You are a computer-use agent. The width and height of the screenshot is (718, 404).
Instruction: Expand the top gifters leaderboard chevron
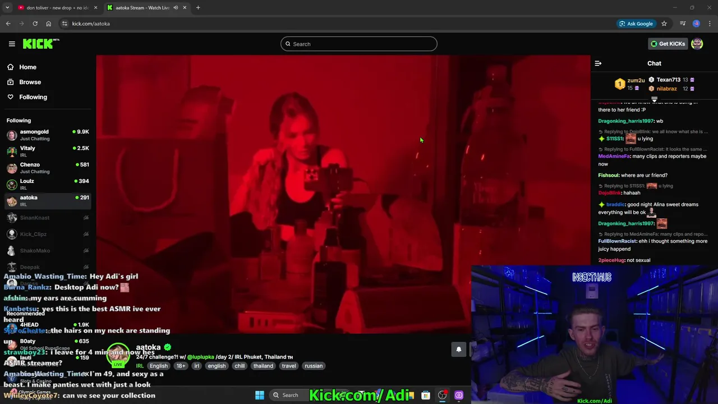coord(654,99)
